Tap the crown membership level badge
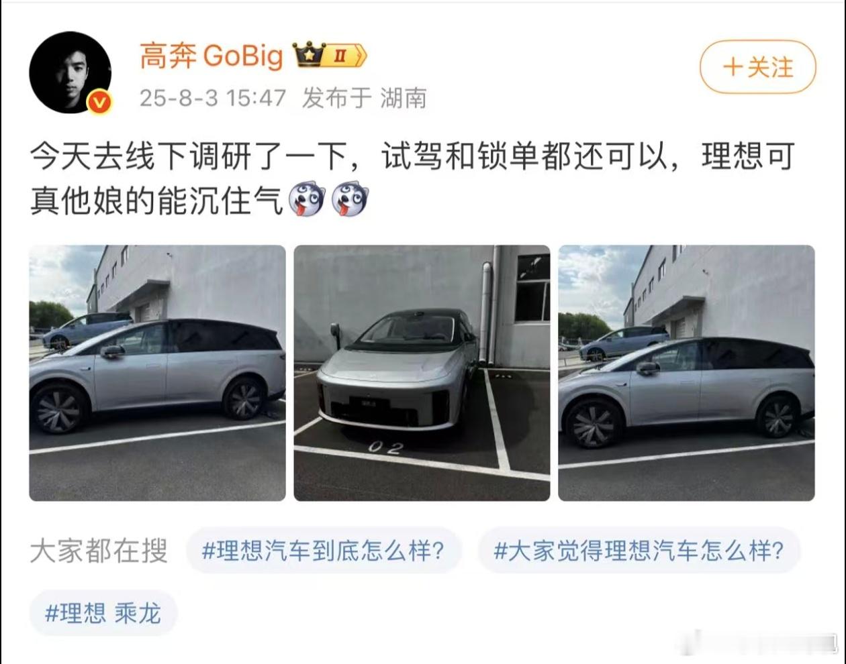 [329, 55]
